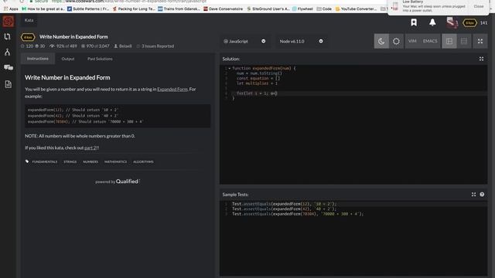495x278 pixels.
Task: Open the discussions chat icon in the sidebar
Action: tap(9, 67)
